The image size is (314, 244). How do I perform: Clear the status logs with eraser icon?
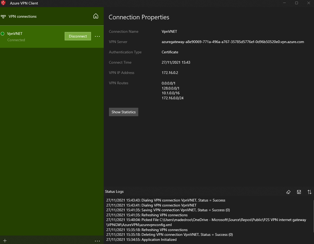[288, 192]
